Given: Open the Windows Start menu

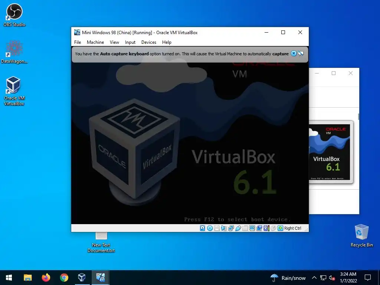Looking at the screenshot, I should pos(9,278).
